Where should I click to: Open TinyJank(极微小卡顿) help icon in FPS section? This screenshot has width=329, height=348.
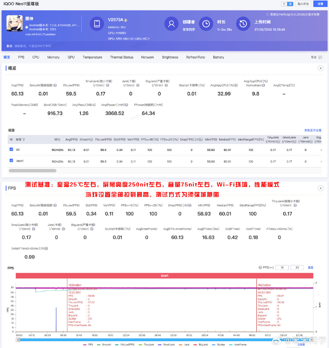(295, 205)
